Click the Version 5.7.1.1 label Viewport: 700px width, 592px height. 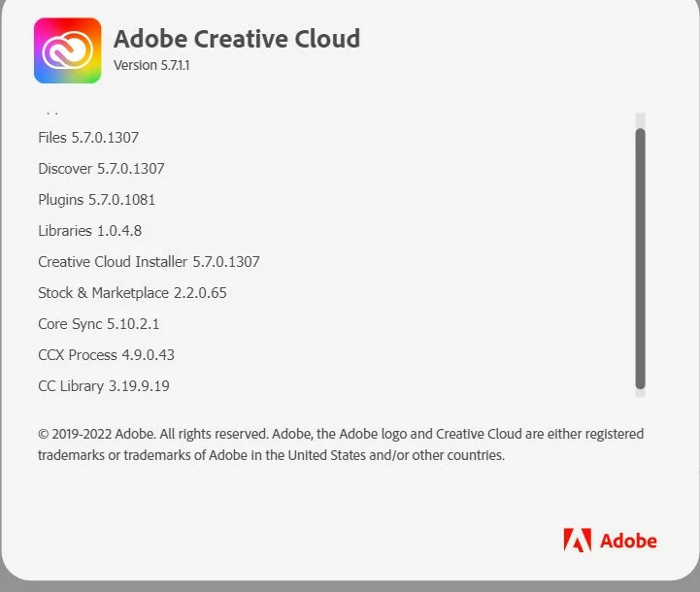151,66
